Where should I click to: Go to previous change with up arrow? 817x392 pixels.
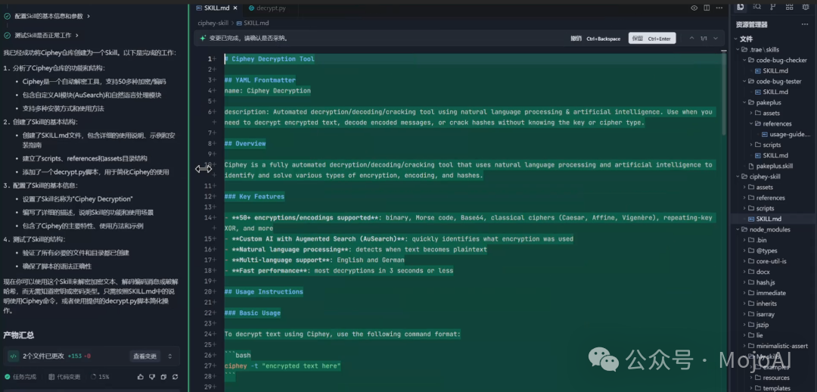692,39
